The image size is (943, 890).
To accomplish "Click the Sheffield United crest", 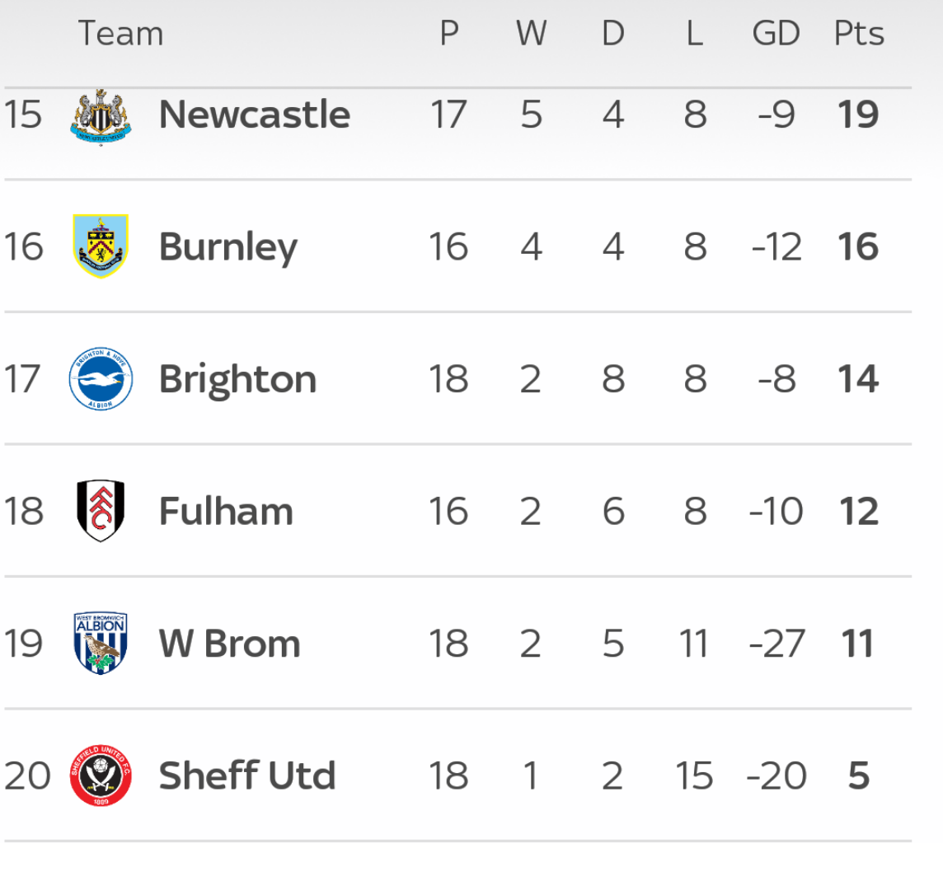I will click(x=101, y=775).
